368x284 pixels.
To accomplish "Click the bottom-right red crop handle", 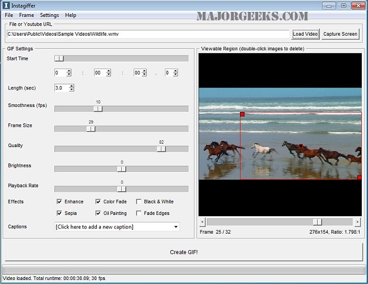I will [x=360, y=178].
